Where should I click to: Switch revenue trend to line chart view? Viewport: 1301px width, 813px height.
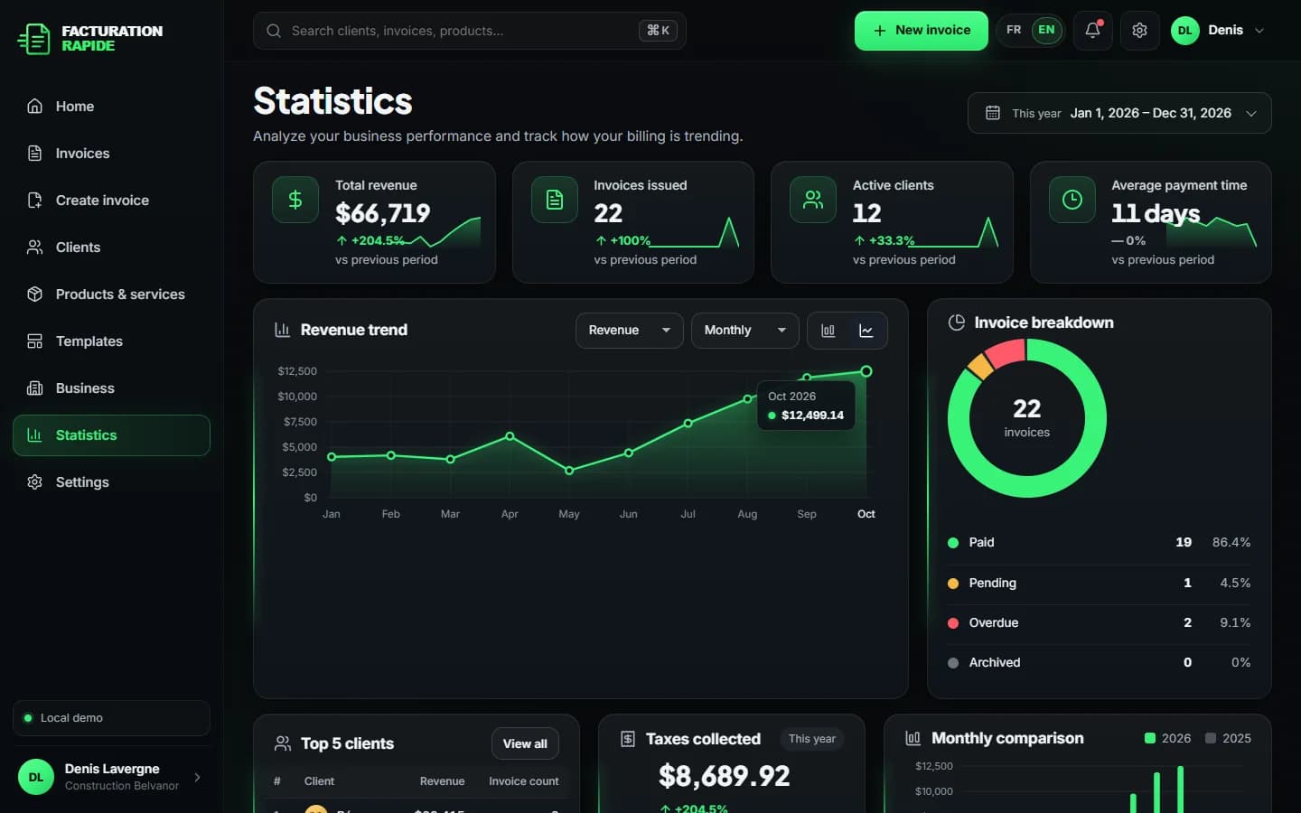(866, 331)
